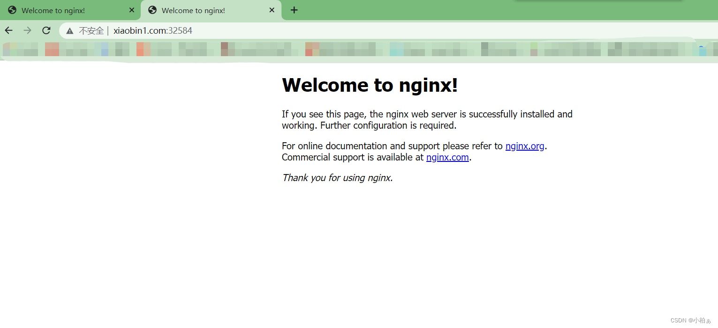Open a new tab with plus button
This screenshot has width=718, height=328.
(294, 10)
